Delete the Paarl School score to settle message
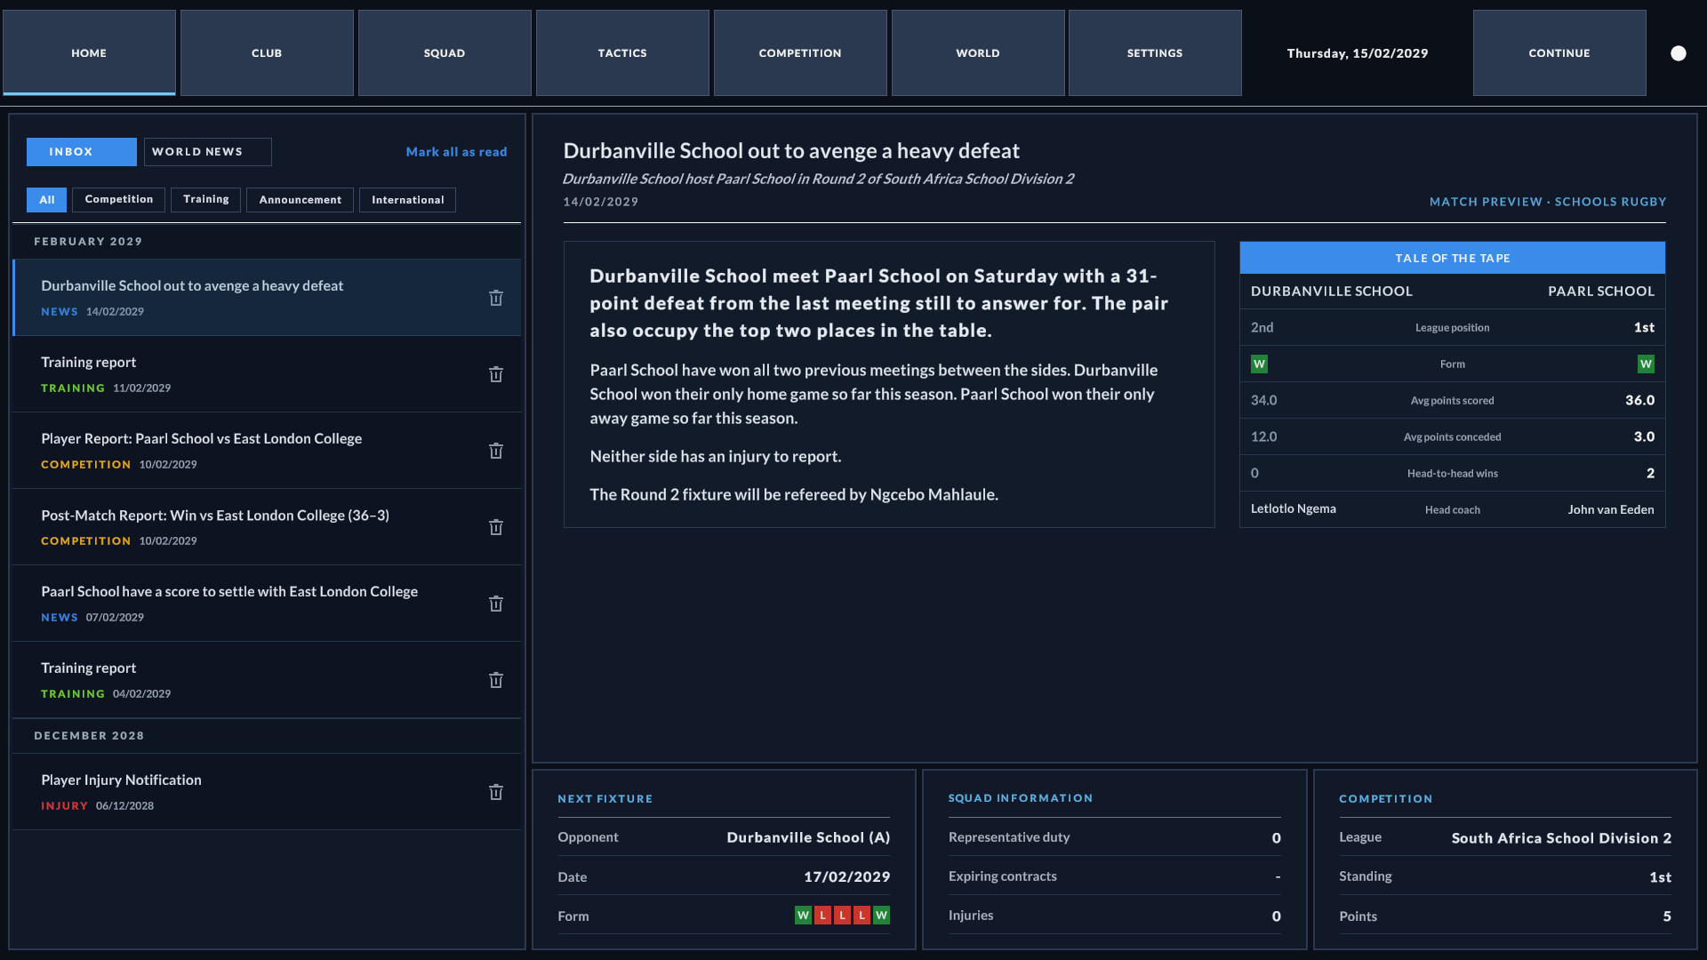 pos(496,604)
